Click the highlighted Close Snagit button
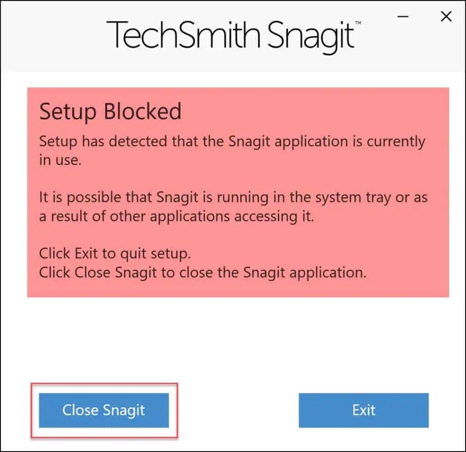 click(x=103, y=410)
